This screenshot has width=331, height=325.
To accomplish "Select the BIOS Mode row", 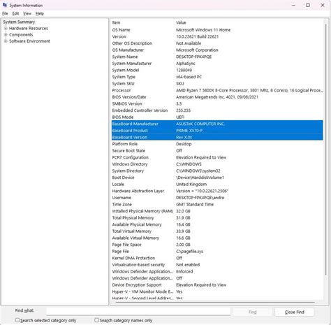I will (217, 117).
